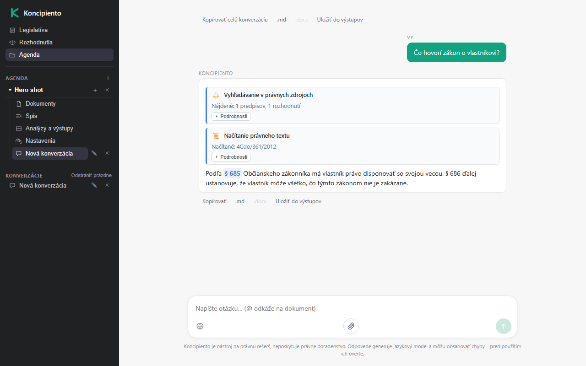Remove the Hero shot agenda

point(107,90)
